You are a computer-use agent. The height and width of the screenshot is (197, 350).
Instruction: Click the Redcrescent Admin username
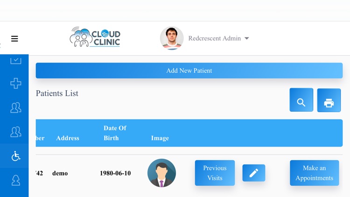(215, 38)
